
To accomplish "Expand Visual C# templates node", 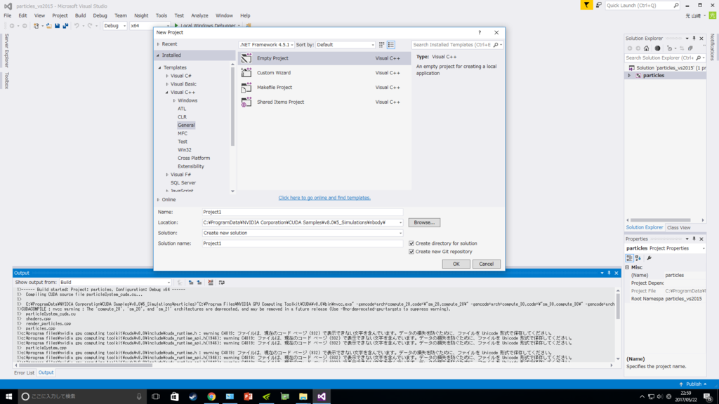I will (167, 76).
